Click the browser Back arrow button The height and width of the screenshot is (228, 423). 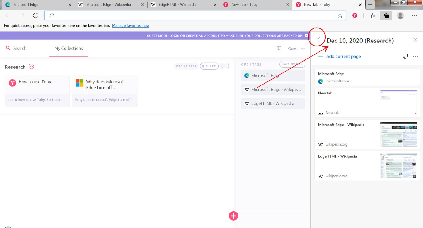pos(8,15)
